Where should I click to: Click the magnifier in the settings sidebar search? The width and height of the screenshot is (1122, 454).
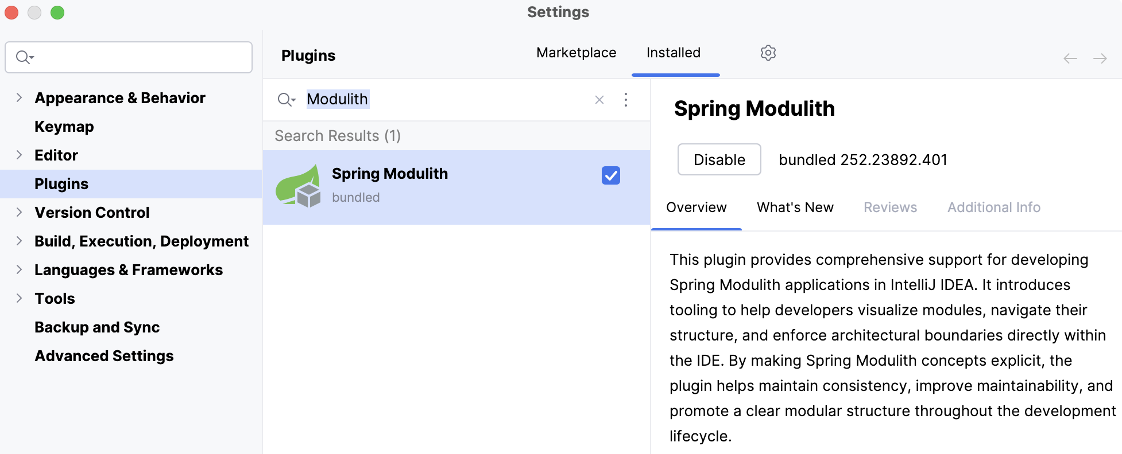[x=21, y=57]
